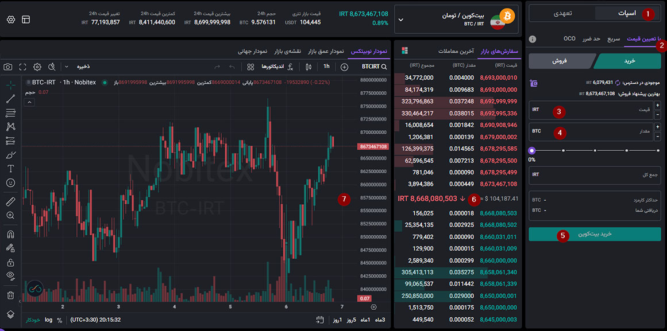Toggle auto scale (خودکار) on the chart
The image size is (667, 331).
pos(33,320)
